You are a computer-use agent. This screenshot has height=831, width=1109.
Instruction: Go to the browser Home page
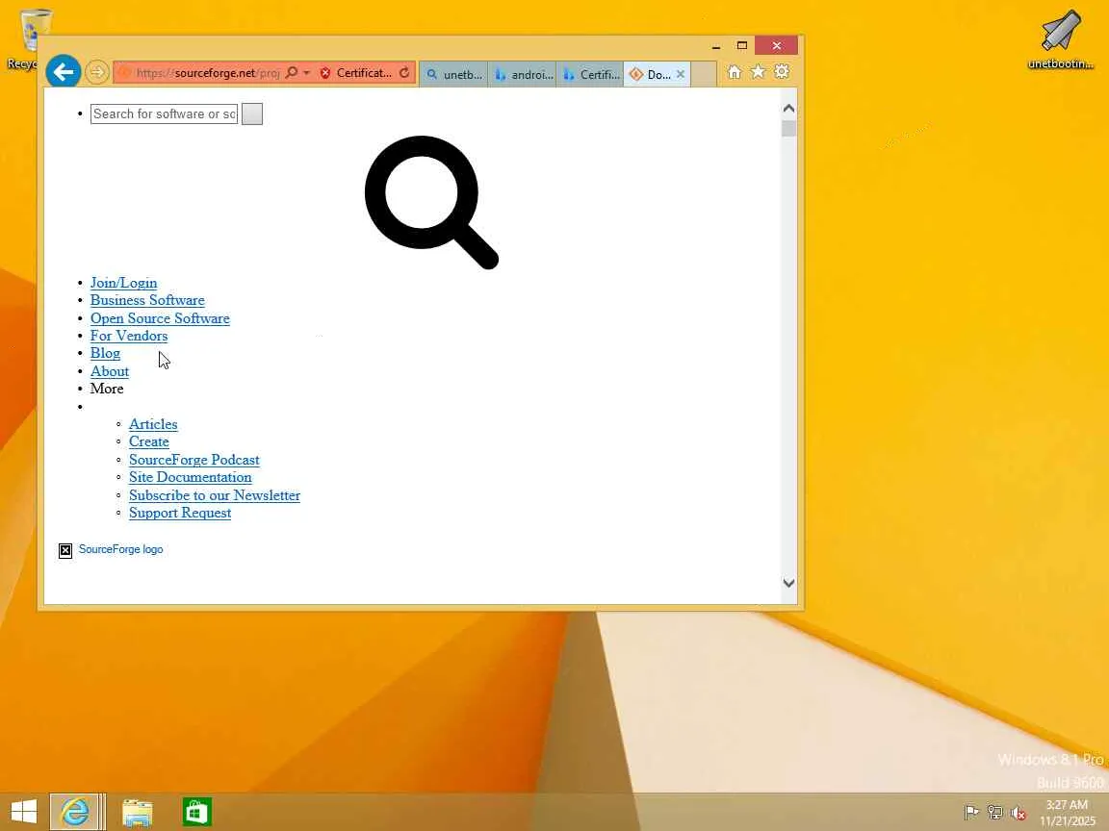pyautogui.click(x=735, y=72)
